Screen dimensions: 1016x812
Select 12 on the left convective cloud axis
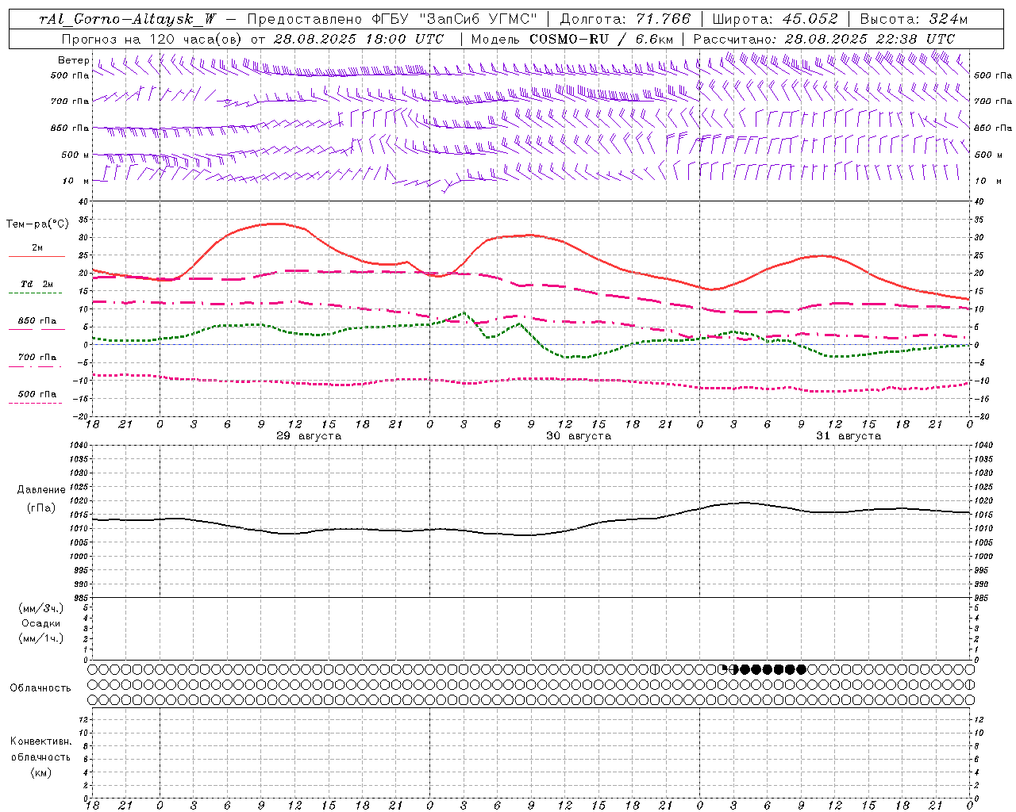click(x=84, y=720)
